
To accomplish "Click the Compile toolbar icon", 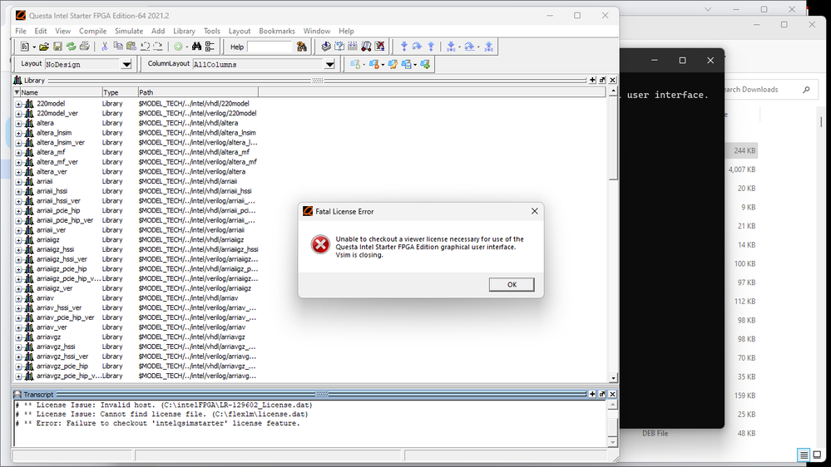I will click(x=326, y=47).
